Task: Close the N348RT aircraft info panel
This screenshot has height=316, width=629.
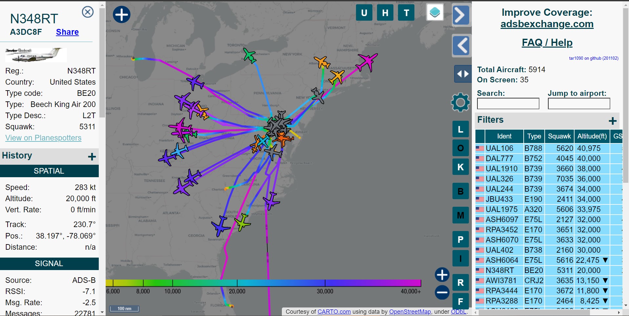Action: pyautogui.click(x=88, y=12)
